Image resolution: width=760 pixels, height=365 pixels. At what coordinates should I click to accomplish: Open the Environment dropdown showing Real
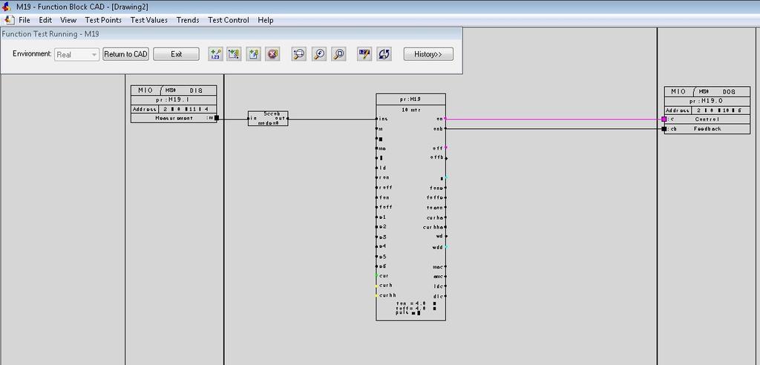(76, 54)
